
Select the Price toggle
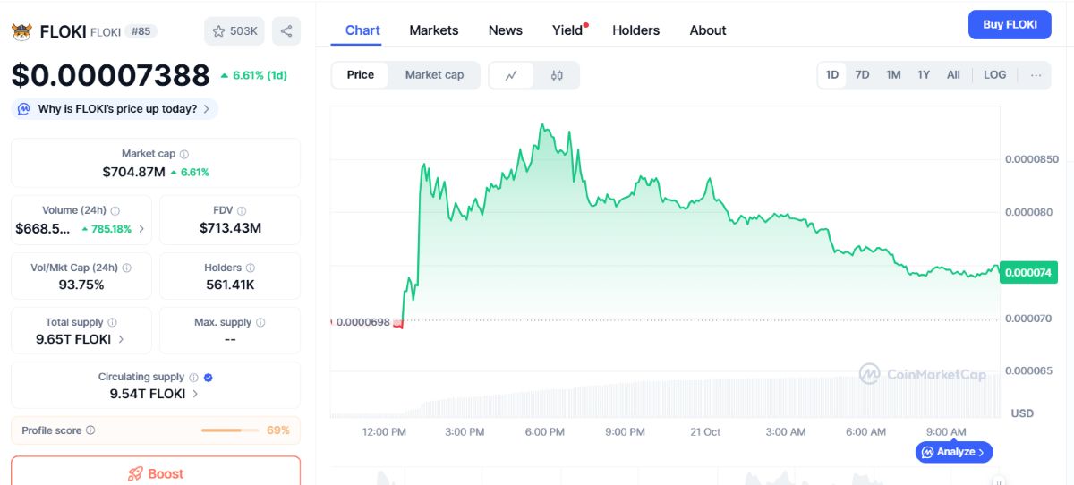coord(361,75)
